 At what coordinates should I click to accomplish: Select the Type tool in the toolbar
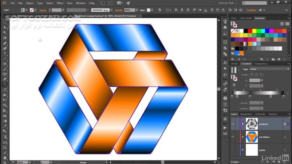coord(5,53)
